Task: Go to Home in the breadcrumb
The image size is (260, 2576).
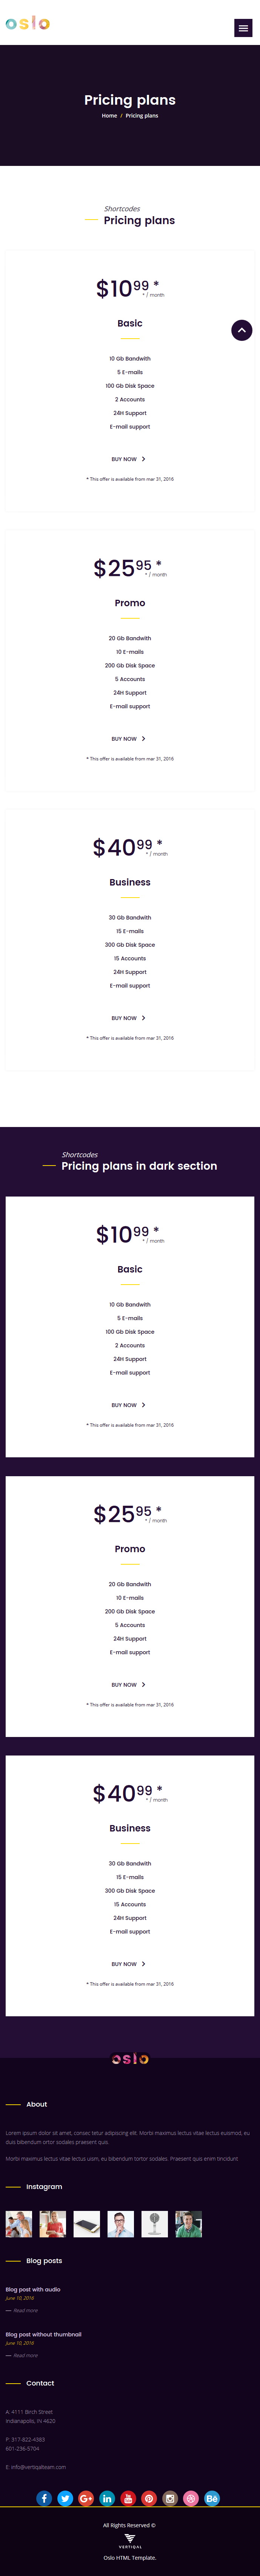Action: [x=109, y=116]
